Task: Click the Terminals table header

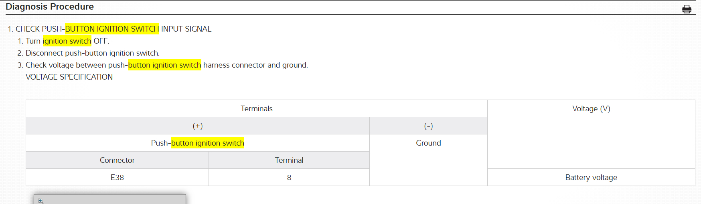Action: (256, 108)
